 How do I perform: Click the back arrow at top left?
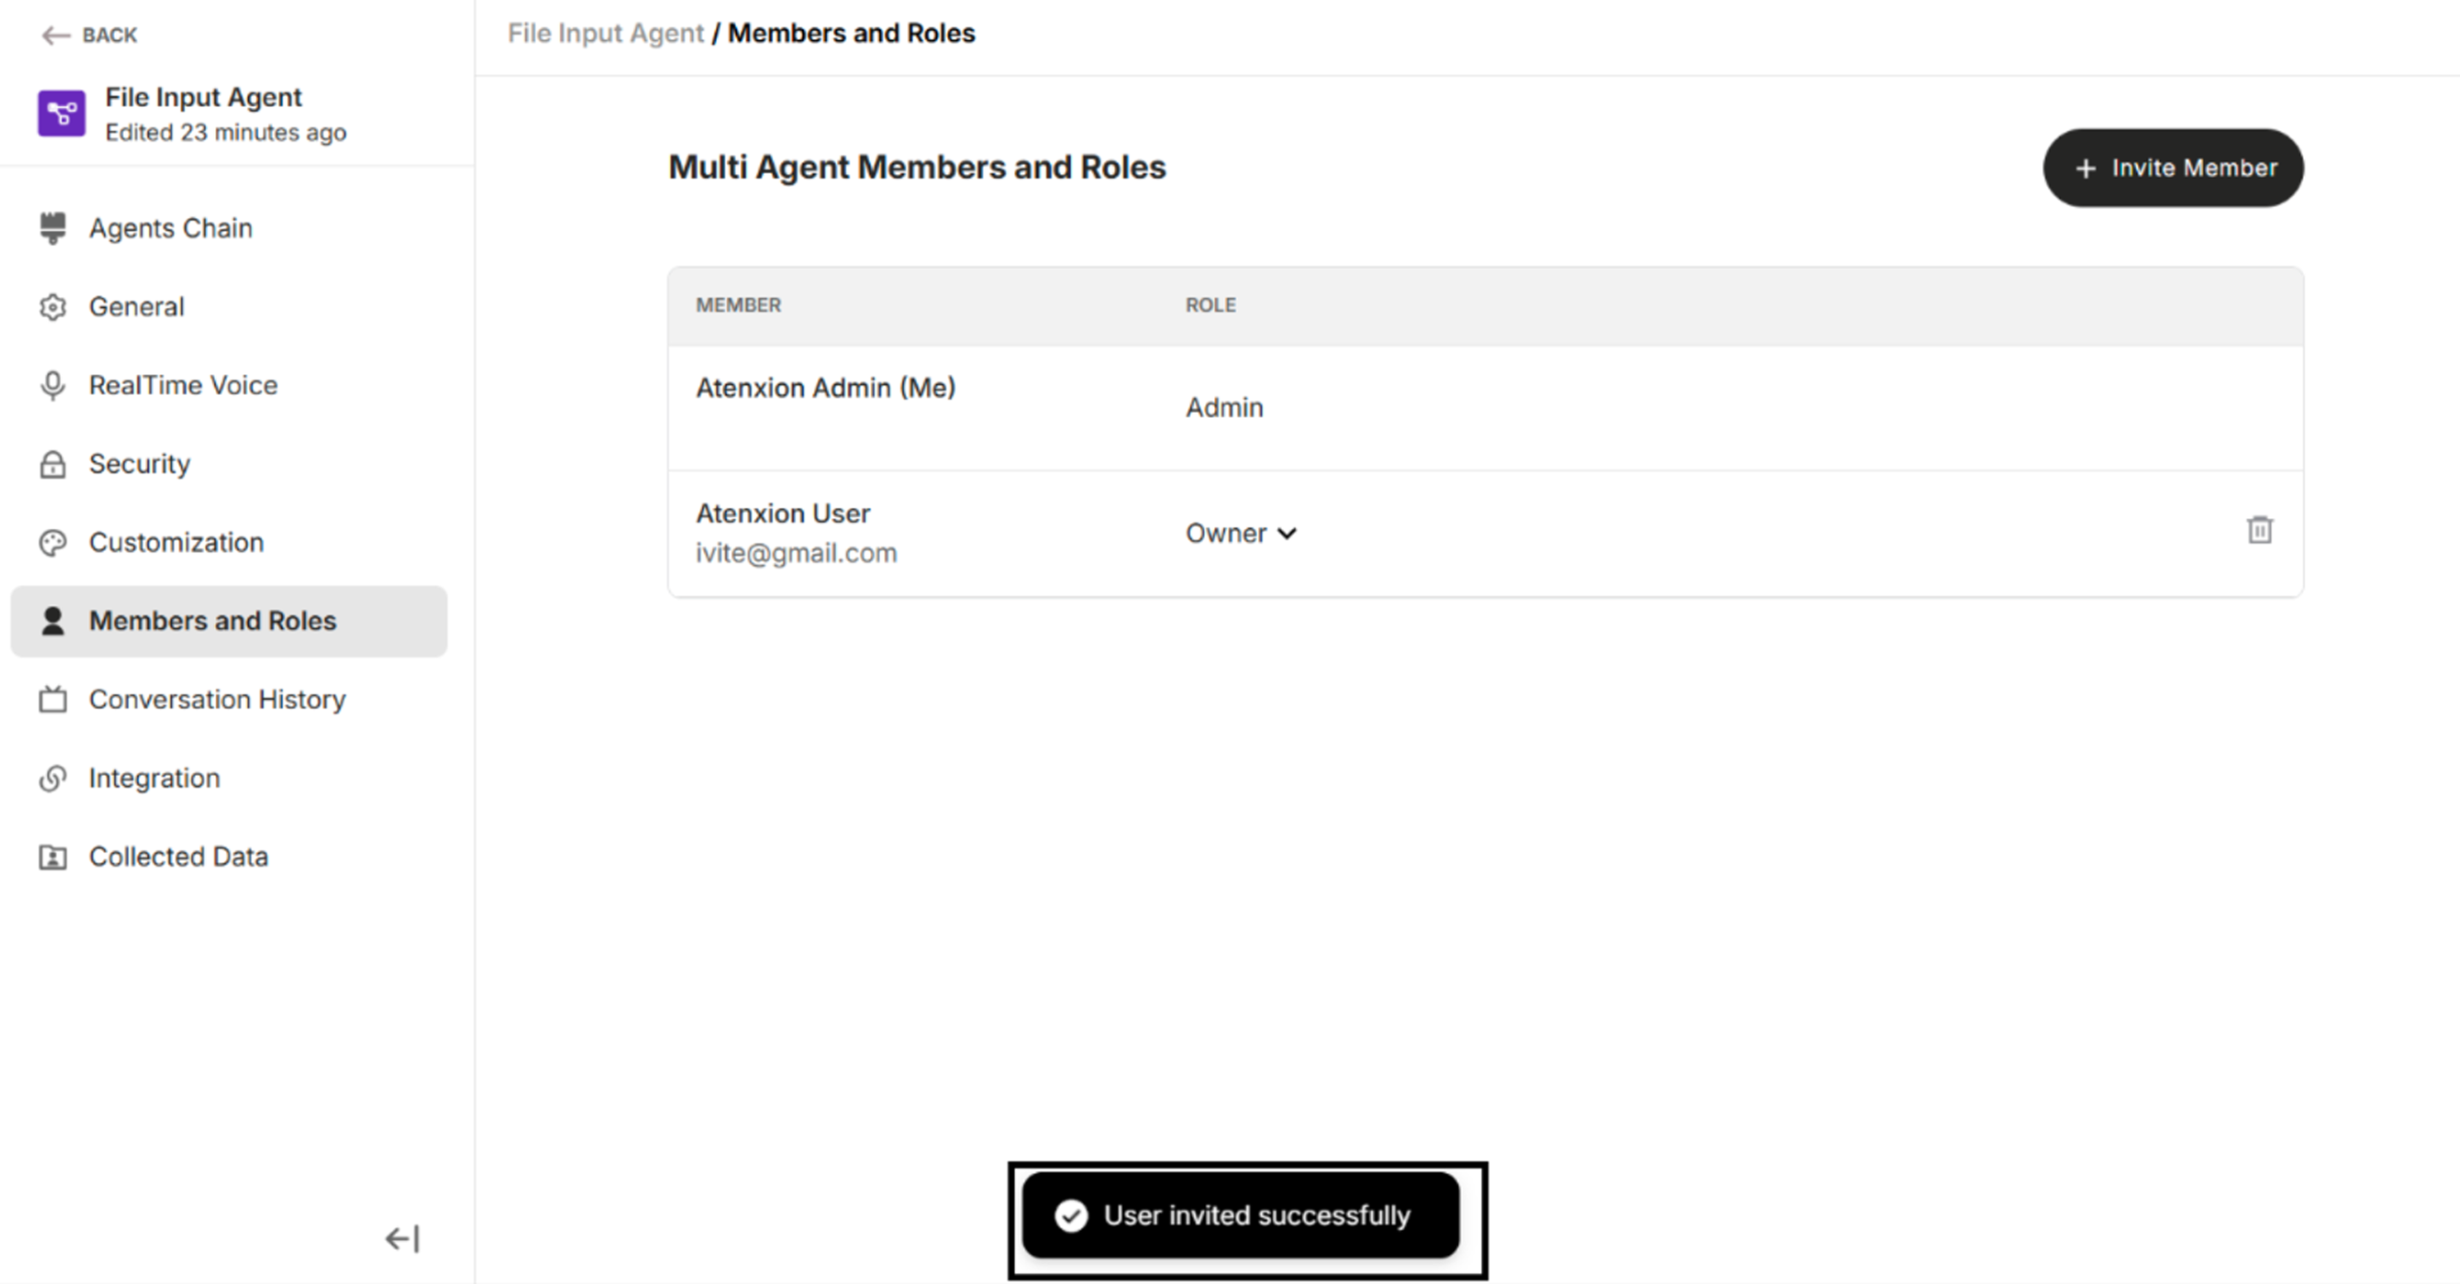click(55, 35)
